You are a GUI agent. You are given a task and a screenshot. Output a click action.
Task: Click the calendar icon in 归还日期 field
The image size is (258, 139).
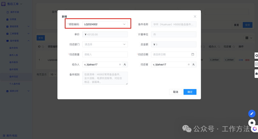click(x=192, y=54)
